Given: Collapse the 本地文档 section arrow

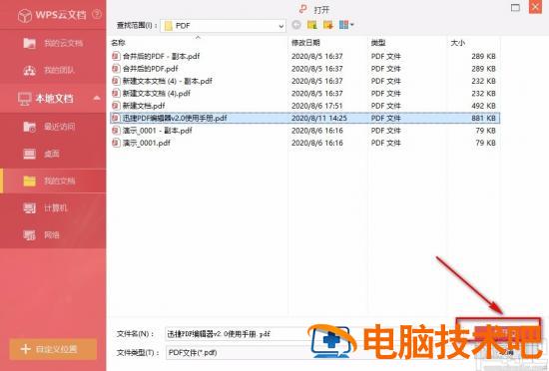Looking at the screenshot, I should click(x=97, y=99).
